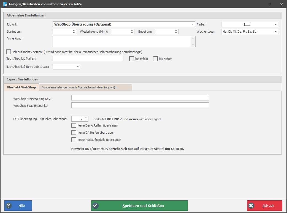Increase Startet um time value
This screenshot has width=287, height=213.
(x=74, y=30)
